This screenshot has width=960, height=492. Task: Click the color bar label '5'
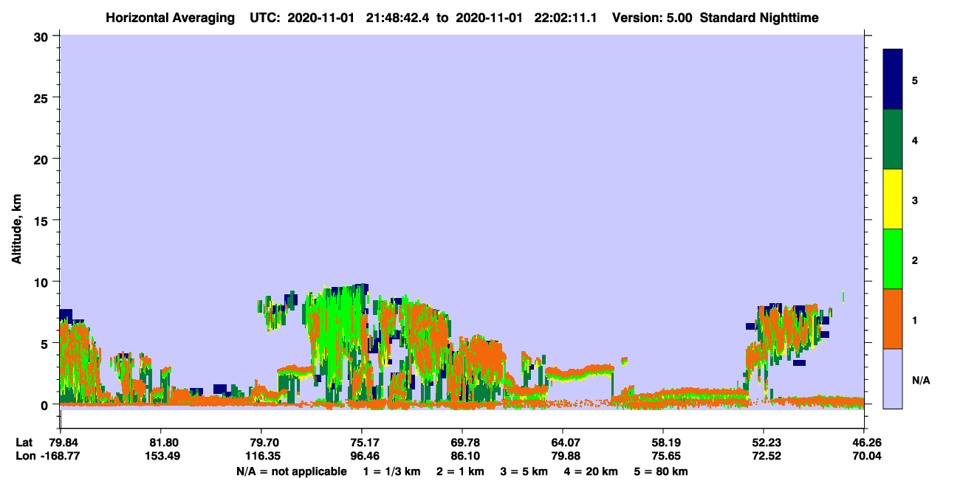915,80
